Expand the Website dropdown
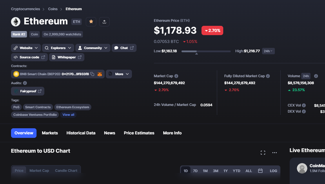 26,48
